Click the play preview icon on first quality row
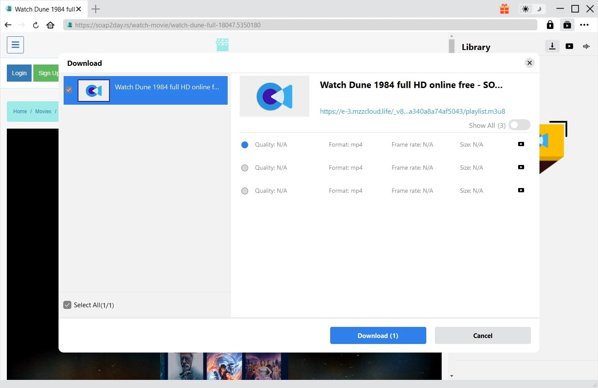Viewport: 598px width, 388px height. pyautogui.click(x=521, y=144)
